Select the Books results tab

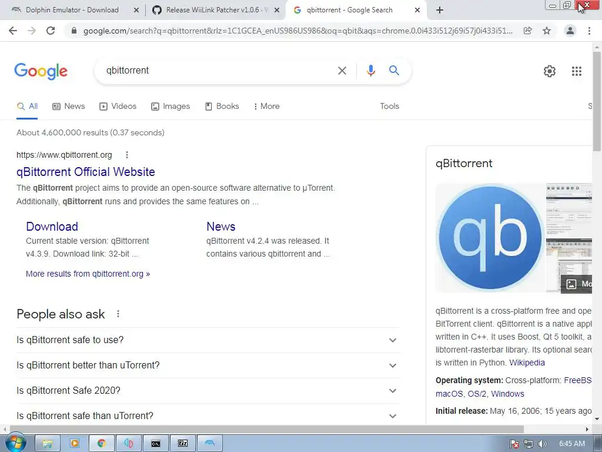pyautogui.click(x=222, y=107)
